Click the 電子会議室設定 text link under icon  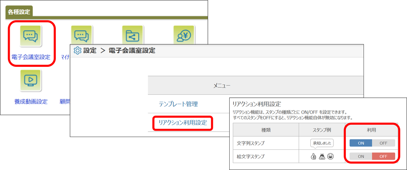pos(31,57)
